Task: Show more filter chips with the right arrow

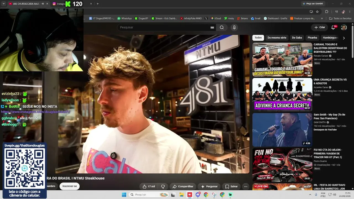Action: pyautogui.click(x=344, y=38)
